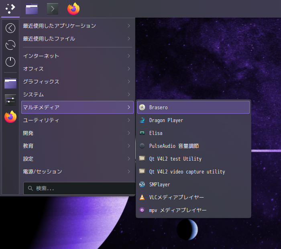Expand the インターネット category arrow
Viewport: 281px width, 249px height.
129,56
